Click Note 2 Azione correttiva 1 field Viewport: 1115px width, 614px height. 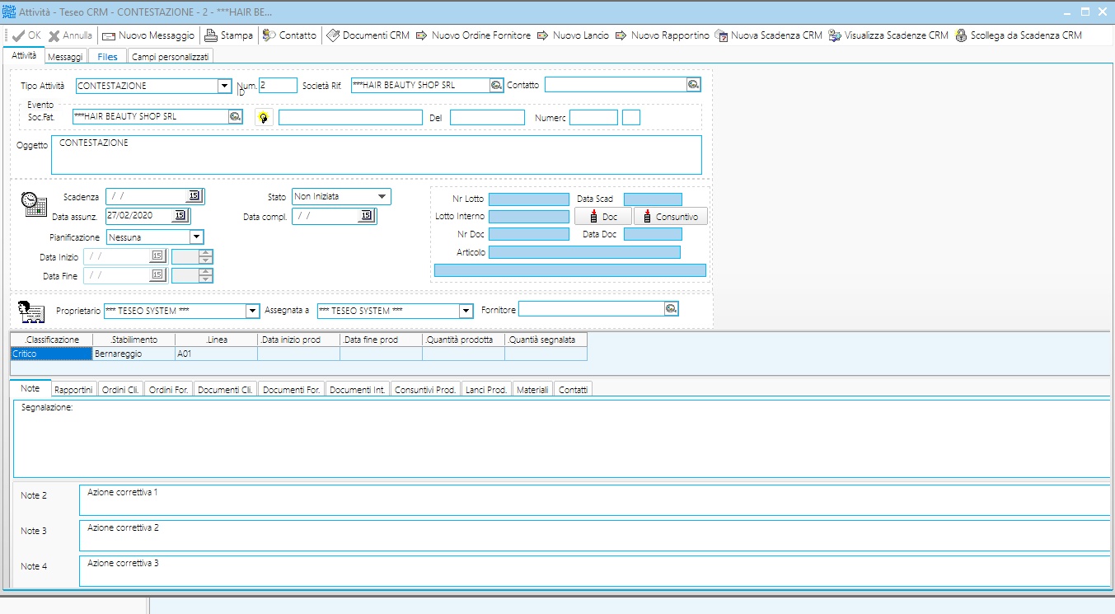click(595, 500)
